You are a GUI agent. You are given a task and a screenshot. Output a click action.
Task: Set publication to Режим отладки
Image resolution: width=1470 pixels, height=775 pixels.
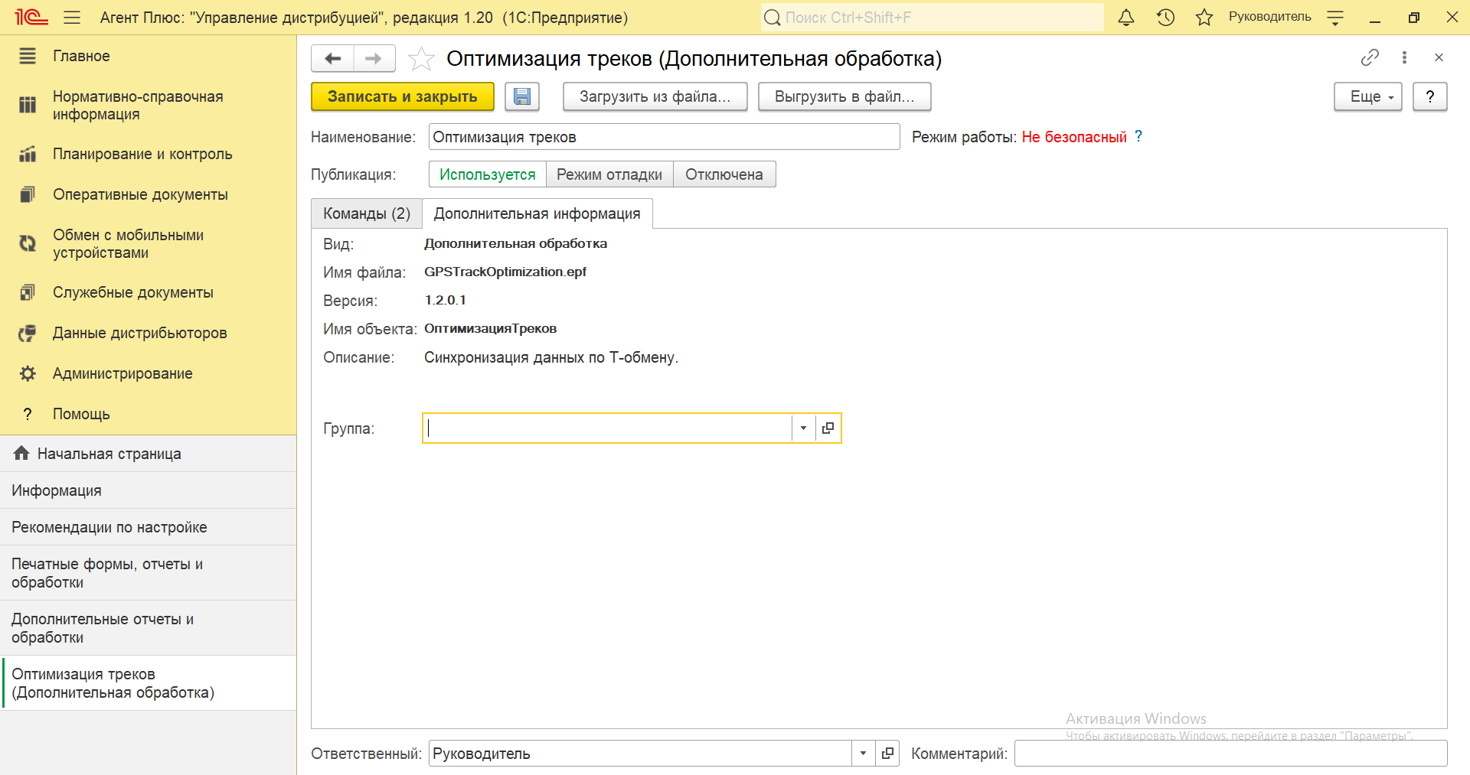[x=609, y=174]
